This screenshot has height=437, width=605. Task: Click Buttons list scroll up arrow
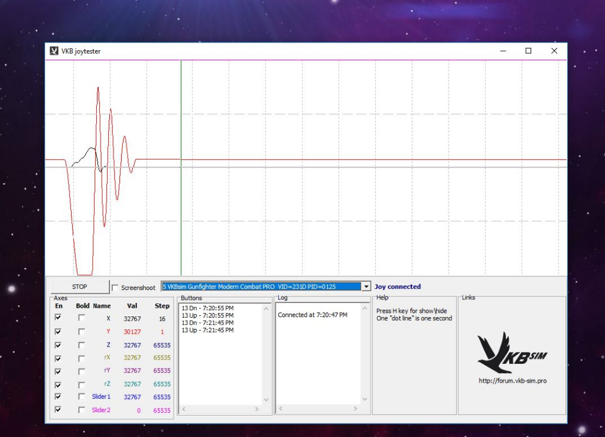(x=266, y=309)
